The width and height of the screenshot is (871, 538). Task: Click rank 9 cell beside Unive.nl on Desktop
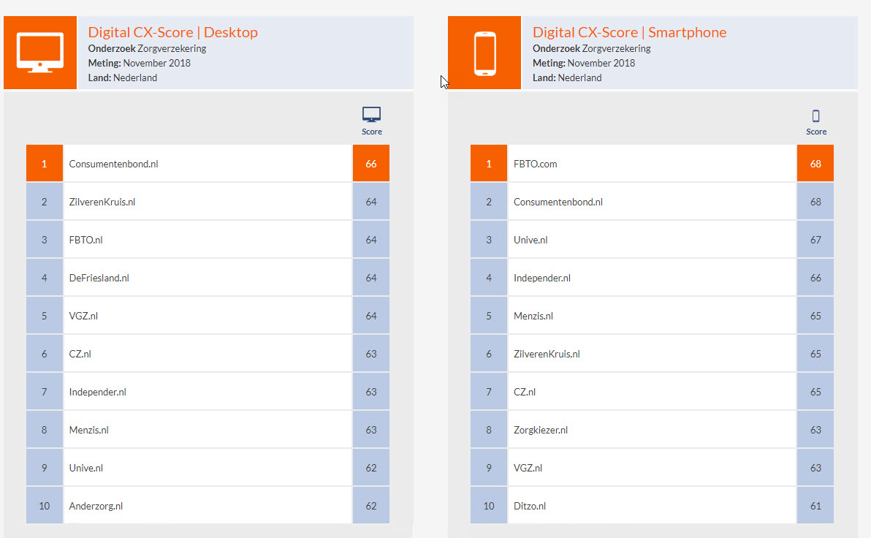pyautogui.click(x=45, y=468)
